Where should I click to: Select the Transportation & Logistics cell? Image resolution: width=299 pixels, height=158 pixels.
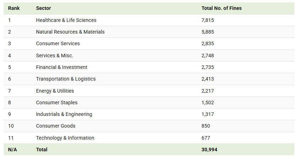click(x=66, y=79)
